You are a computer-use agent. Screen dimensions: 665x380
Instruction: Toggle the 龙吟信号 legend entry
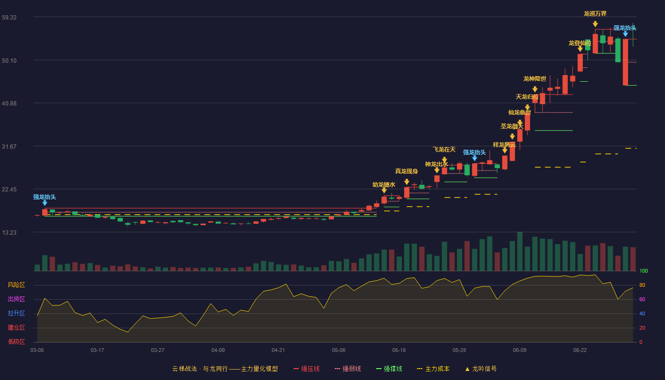tap(481, 369)
